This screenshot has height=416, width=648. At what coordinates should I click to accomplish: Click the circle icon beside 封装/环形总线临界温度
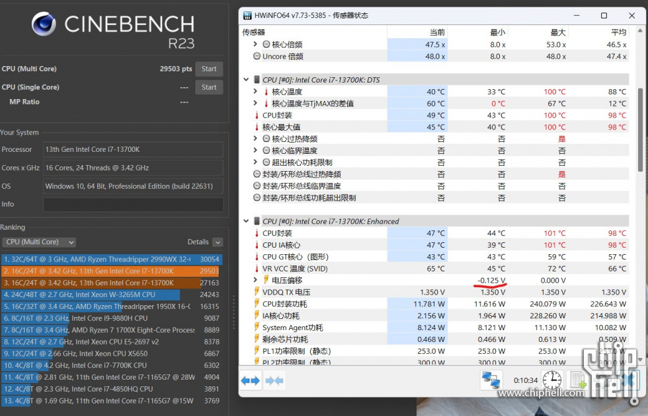[x=257, y=186]
